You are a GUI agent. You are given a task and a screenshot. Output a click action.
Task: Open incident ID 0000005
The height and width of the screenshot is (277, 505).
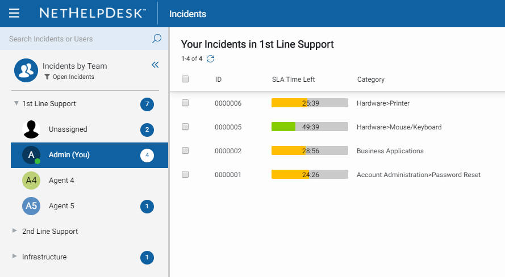click(x=228, y=127)
